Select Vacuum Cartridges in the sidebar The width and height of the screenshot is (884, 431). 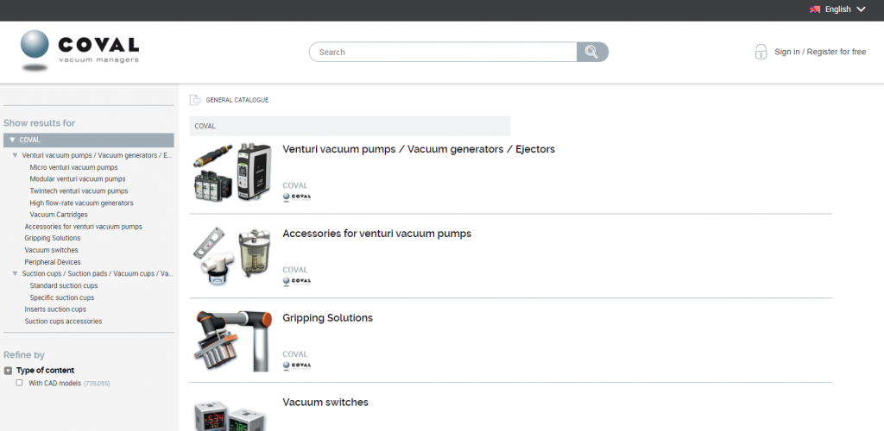point(59,215)
